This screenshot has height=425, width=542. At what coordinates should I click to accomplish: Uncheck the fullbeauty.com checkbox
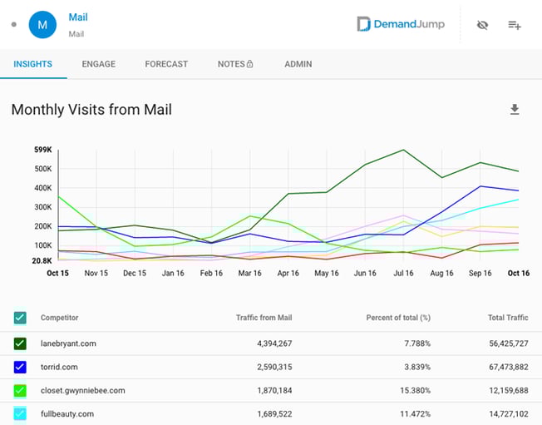20,414
